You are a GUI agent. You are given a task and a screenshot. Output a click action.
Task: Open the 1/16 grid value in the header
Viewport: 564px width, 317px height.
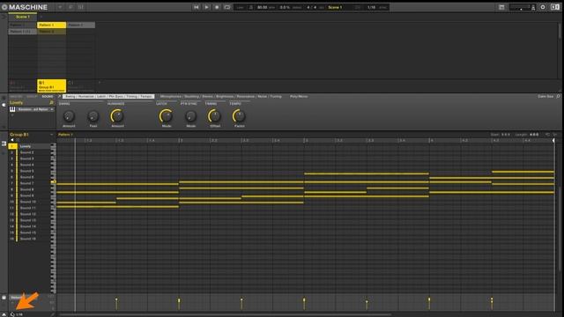coord(372,7)
